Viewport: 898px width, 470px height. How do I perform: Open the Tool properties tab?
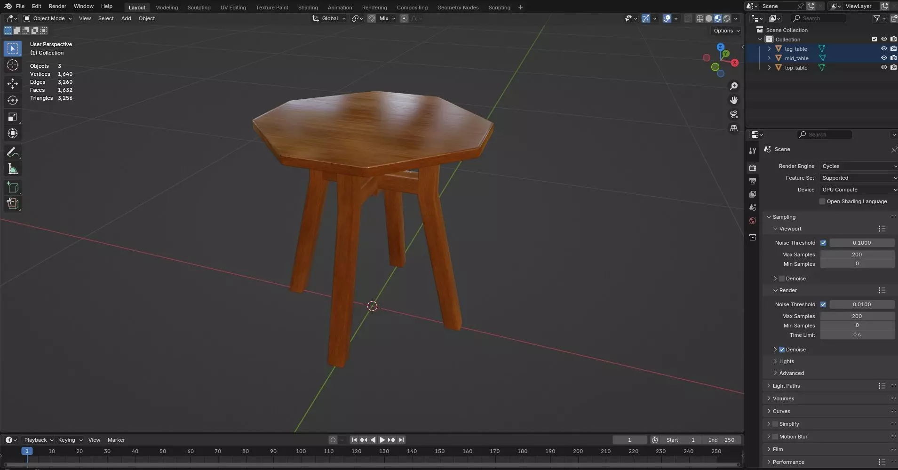click(753, 151)
